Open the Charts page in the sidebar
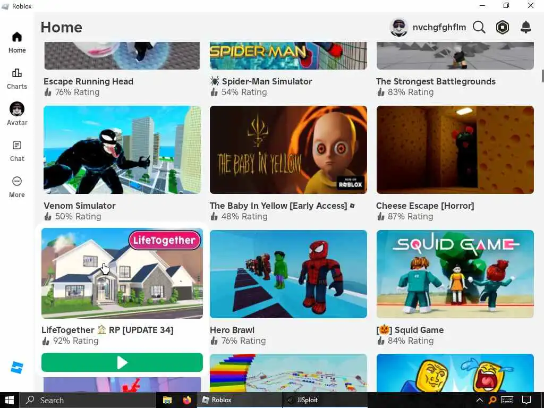This screenshot has width=544, height=408. pyautogui.click(x=16, y=79)
